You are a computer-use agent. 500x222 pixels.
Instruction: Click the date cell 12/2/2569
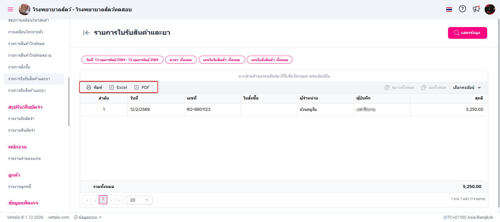[156, 109]
